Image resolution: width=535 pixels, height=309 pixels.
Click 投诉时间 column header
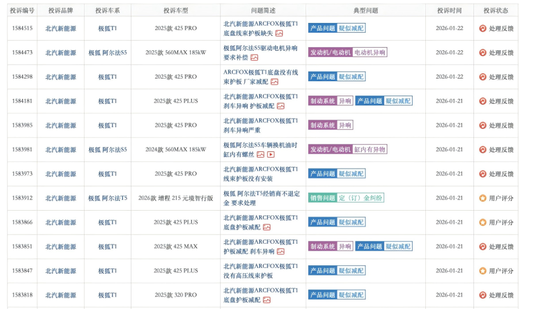pos(449,10)
